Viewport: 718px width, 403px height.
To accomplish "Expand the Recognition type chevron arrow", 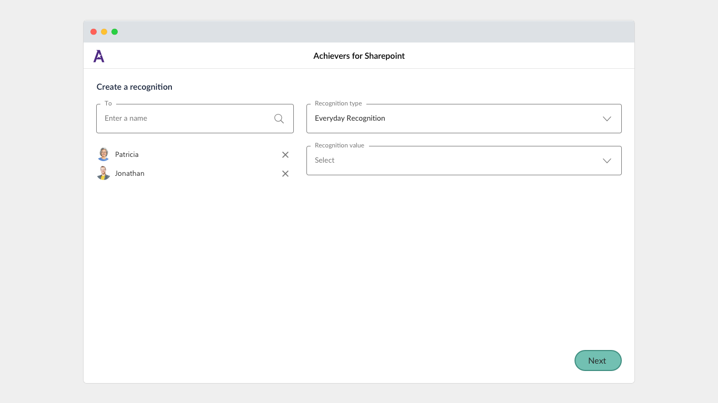I will [607, 119].
